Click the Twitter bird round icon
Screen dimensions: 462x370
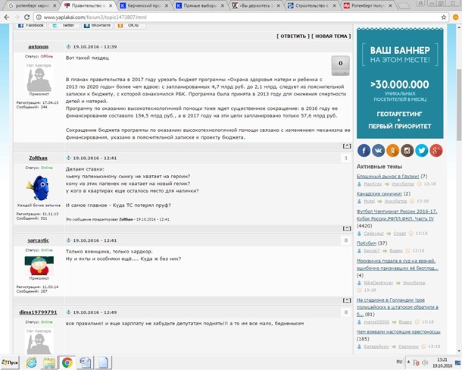click(x=422, y=150)
